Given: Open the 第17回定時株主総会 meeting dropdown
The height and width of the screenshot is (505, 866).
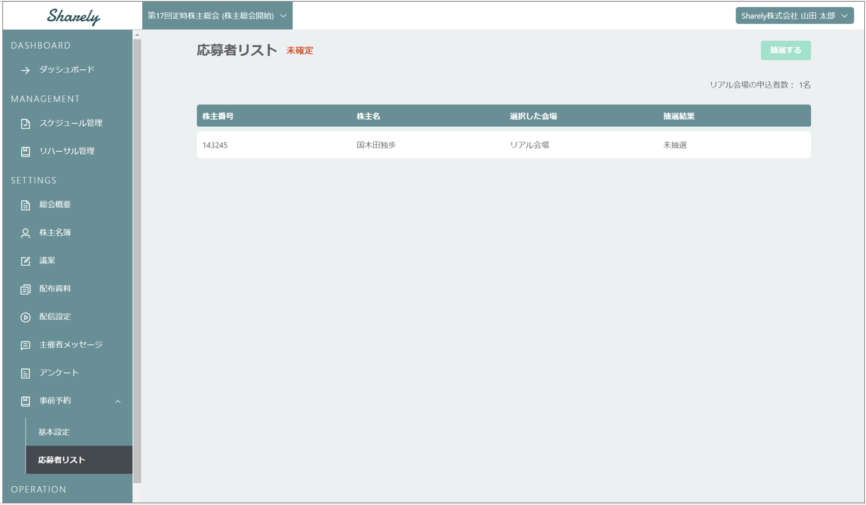Looking at the screenshot, I should 217,16.
